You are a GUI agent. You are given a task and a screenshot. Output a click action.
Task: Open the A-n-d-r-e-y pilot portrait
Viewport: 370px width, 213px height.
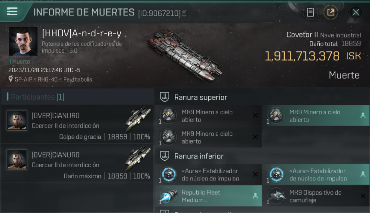coord(23,41)
